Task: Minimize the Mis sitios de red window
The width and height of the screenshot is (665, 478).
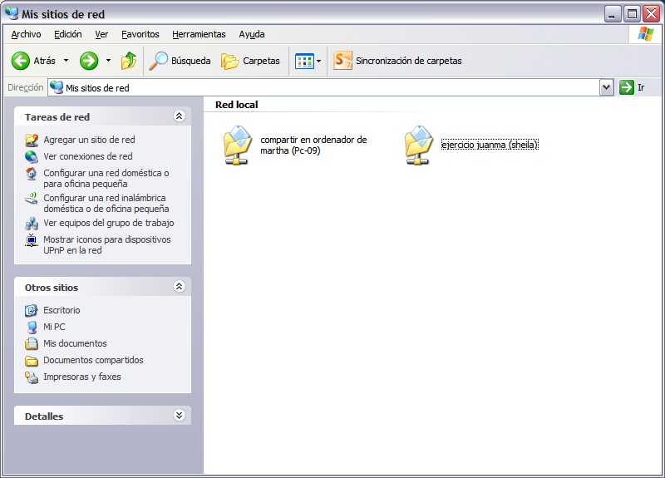Action: [x=612, y=14]
